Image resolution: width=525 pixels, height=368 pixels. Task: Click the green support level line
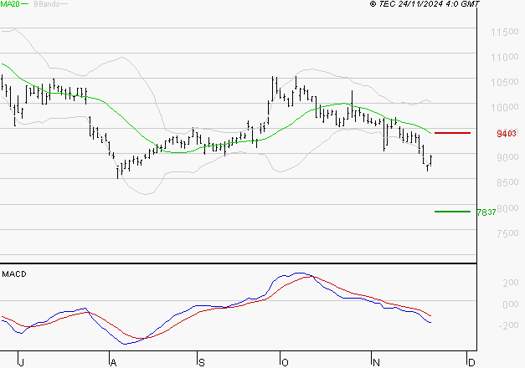coord(452,212)
